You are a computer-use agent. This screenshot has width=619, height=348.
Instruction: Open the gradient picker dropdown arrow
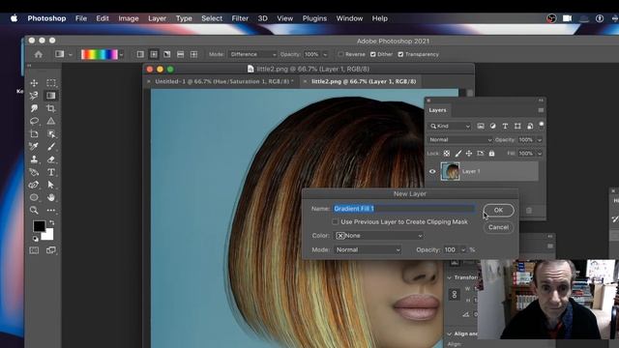[121, 55]
